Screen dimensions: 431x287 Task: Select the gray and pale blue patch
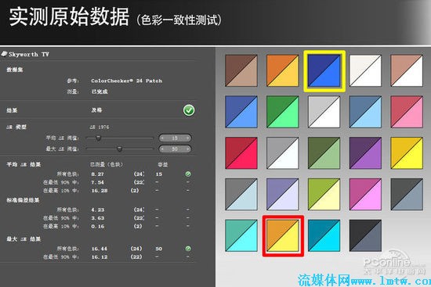(x=241, y=194)
